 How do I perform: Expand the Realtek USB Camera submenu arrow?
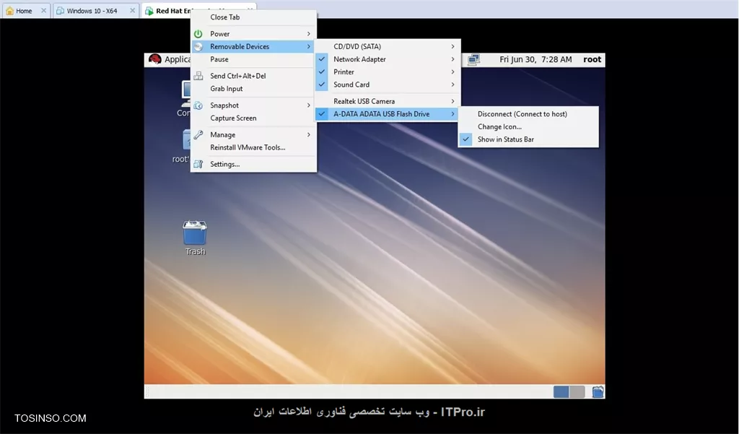click(x=452, y=101)
